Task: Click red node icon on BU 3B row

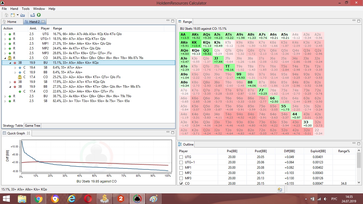Action: pos(15,63)
